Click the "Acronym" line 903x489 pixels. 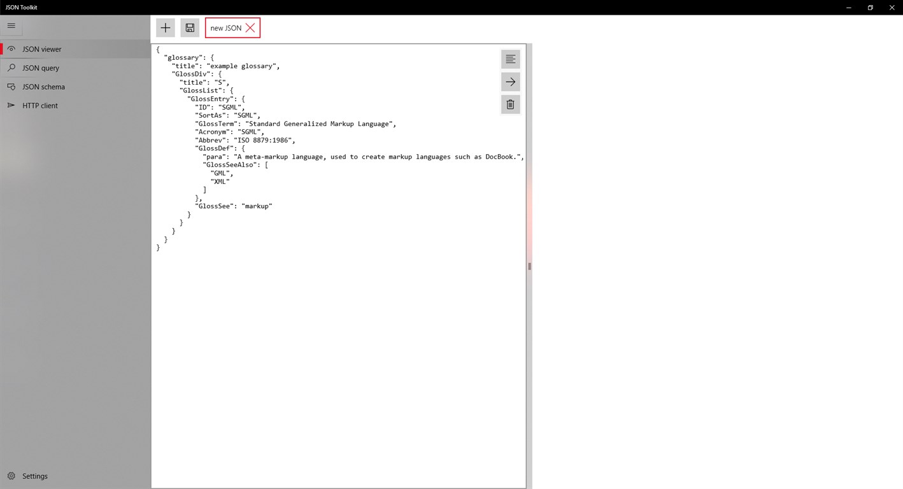pos(229,132)
